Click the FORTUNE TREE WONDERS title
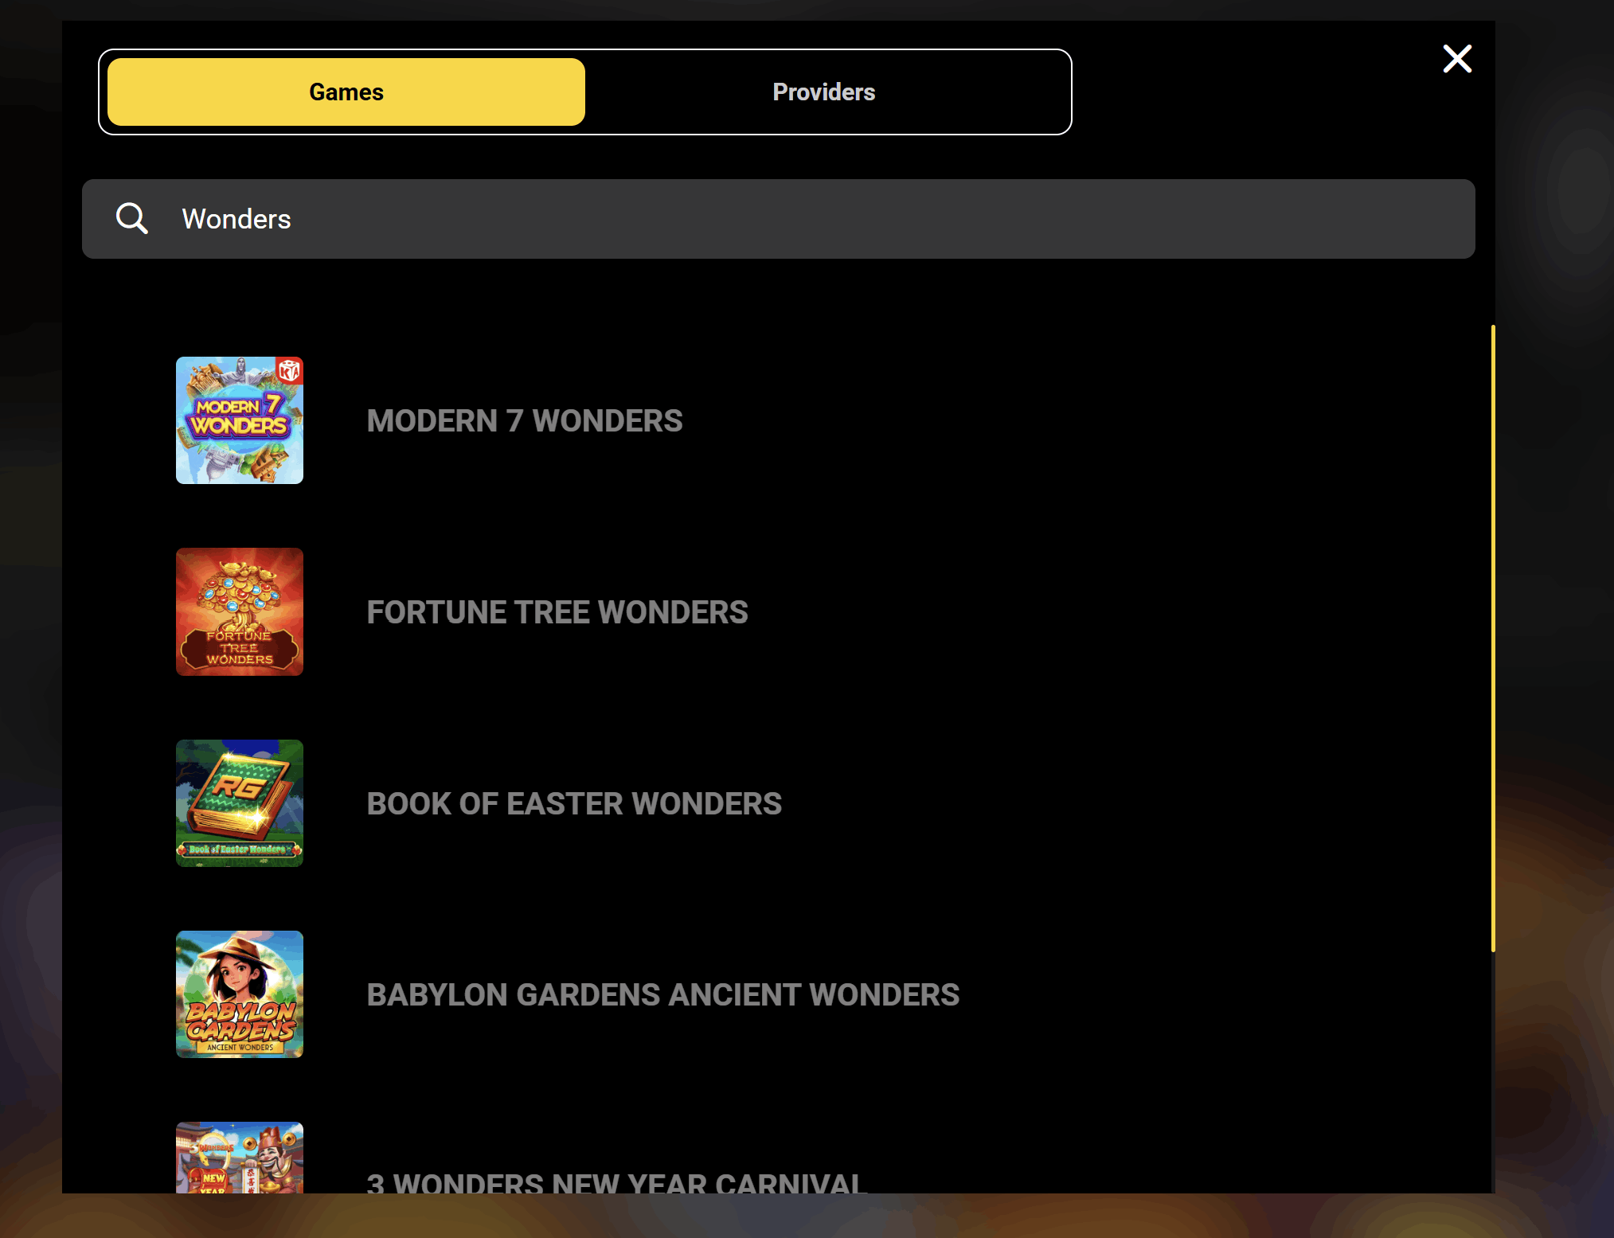 (557, 612)
